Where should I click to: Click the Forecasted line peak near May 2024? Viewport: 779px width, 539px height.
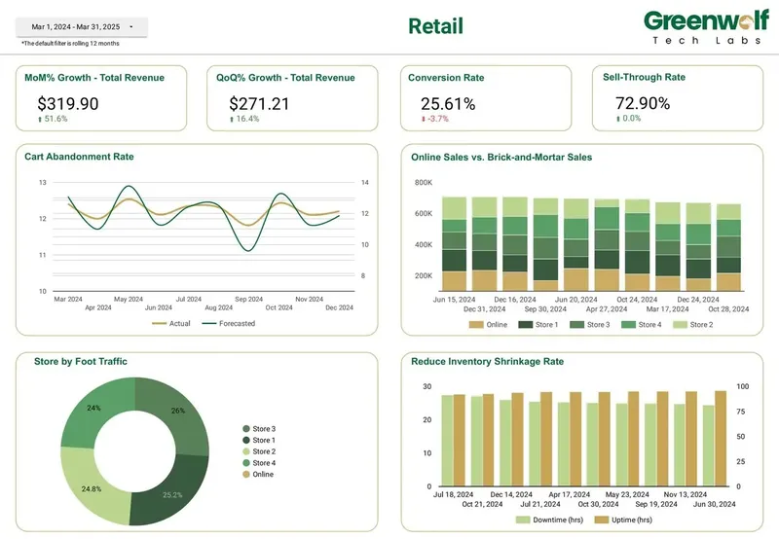130,187
